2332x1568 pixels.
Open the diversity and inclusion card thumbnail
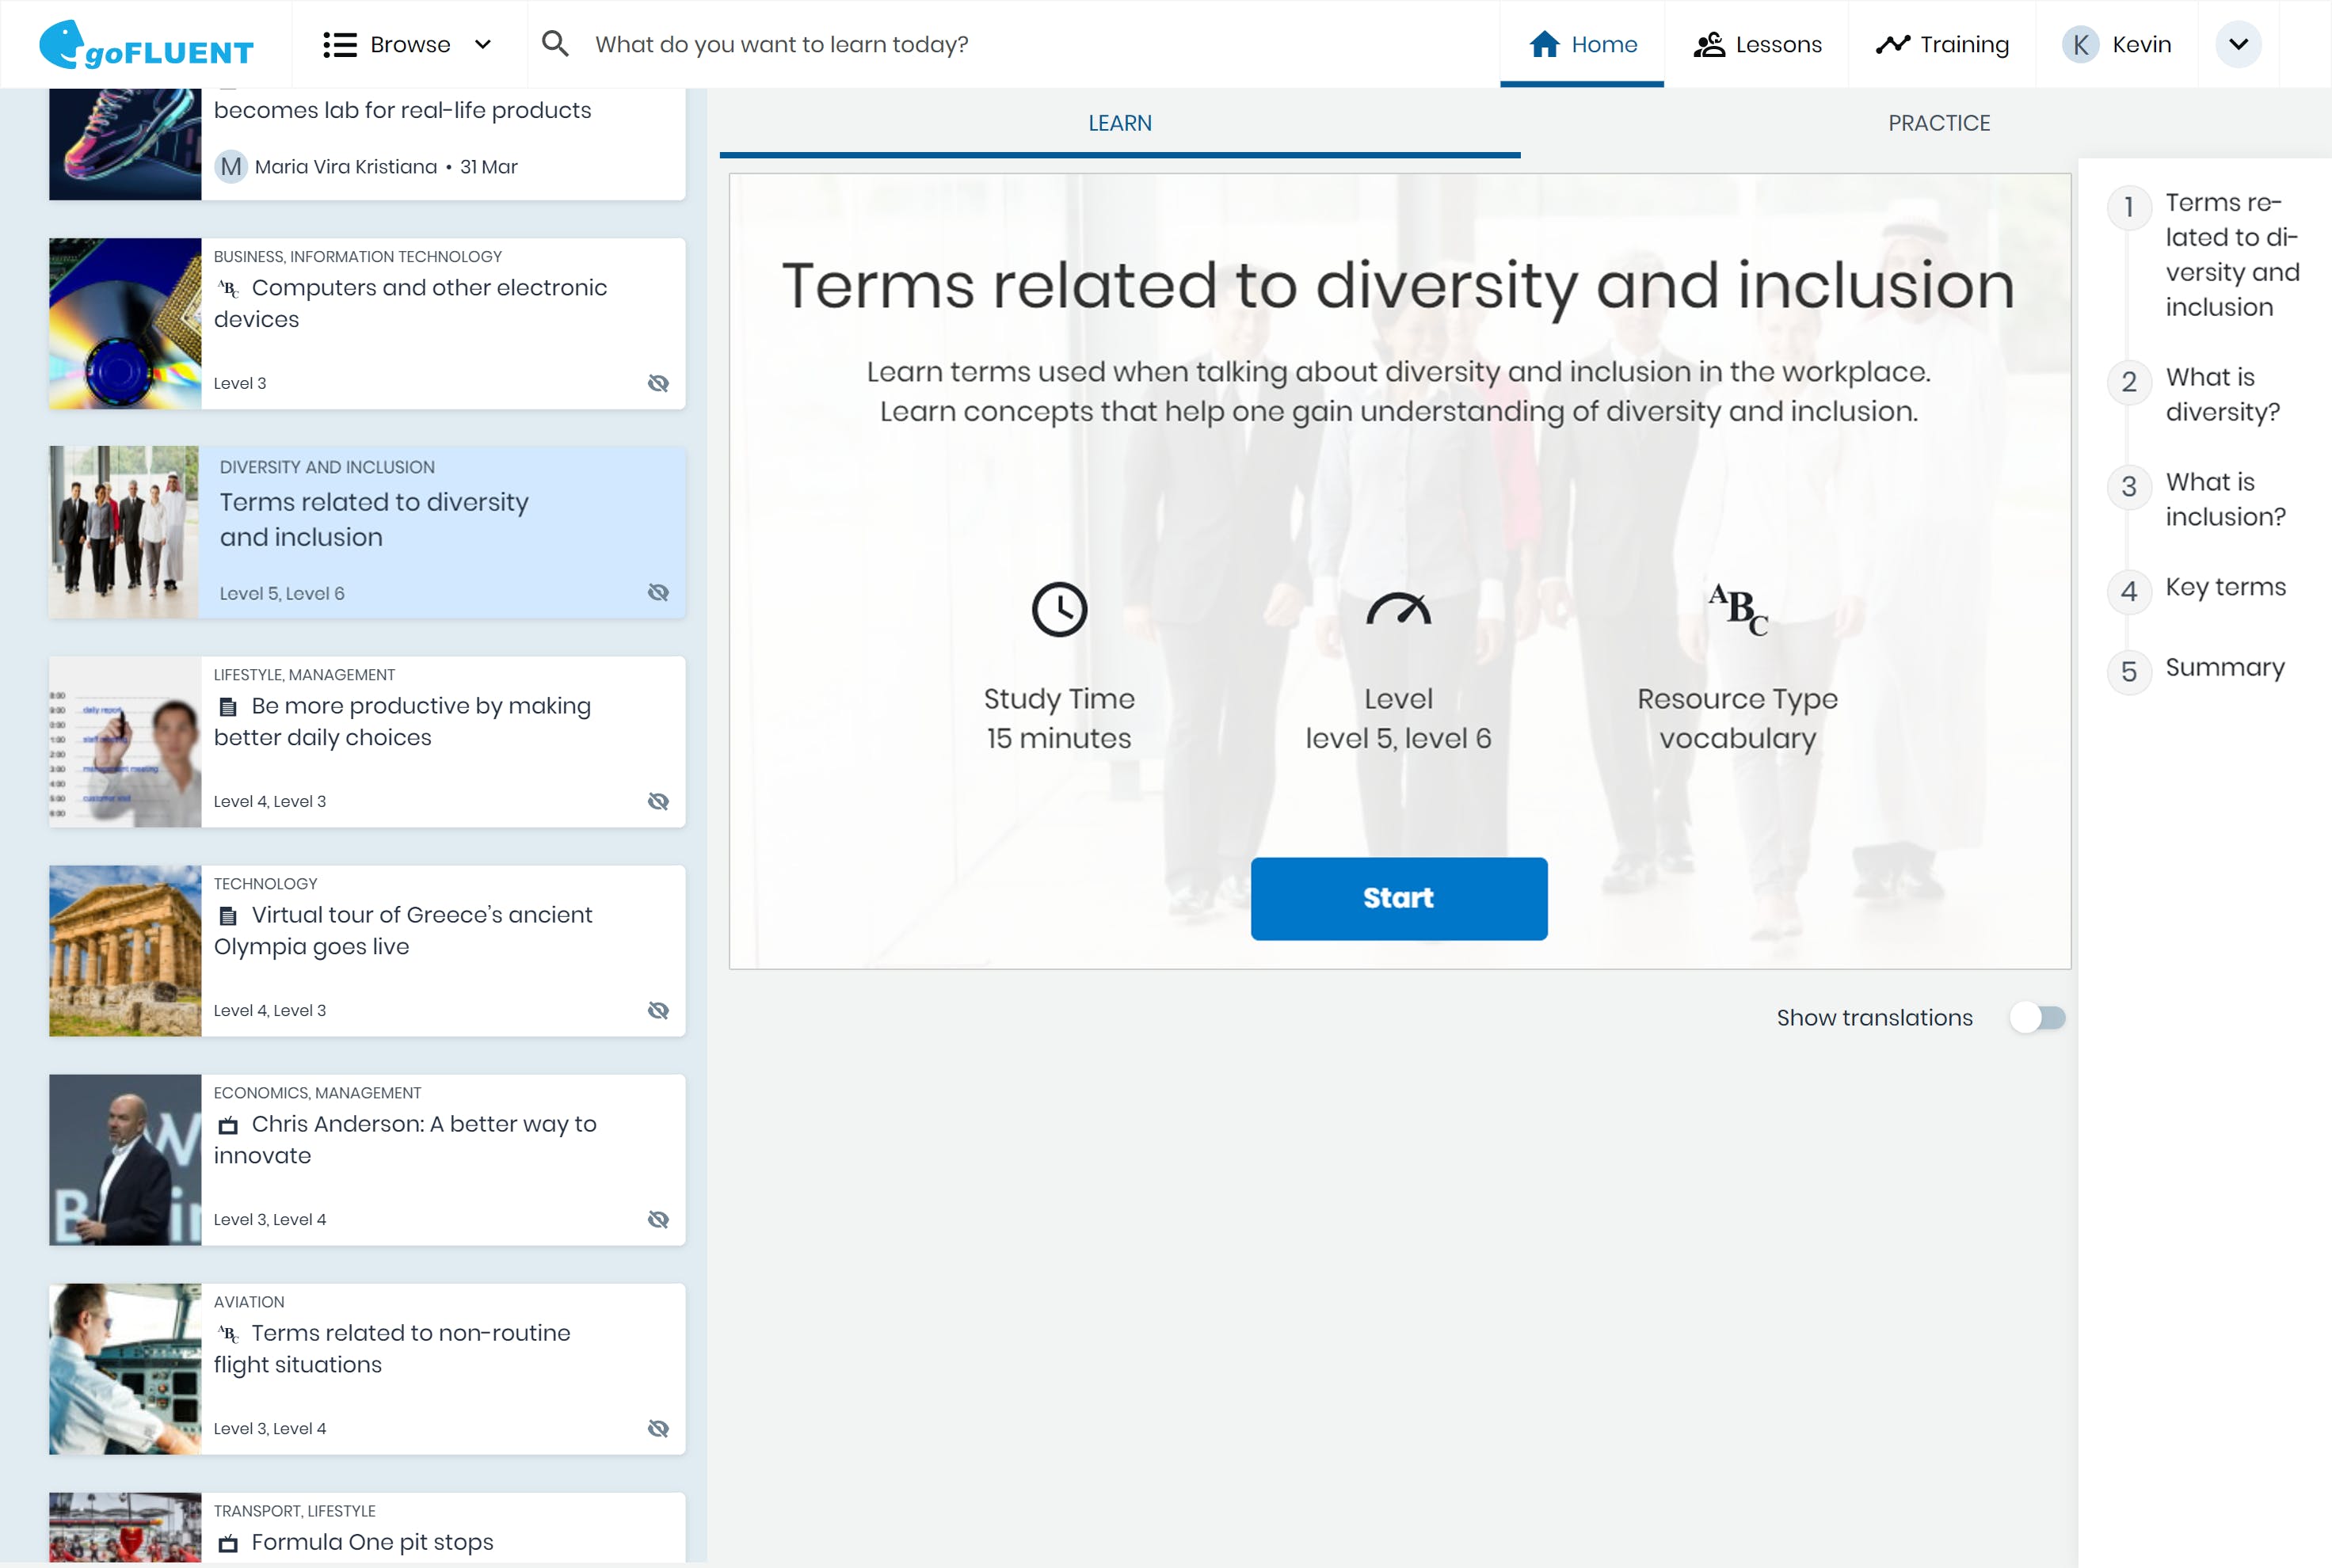(x=125, y=532)
